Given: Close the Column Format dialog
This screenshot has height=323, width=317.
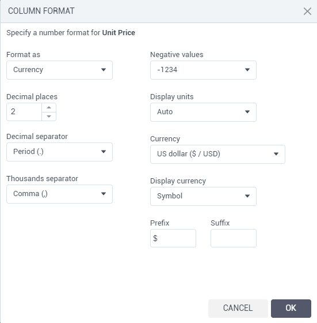Looking at the screenshot, I should (307, 12).
